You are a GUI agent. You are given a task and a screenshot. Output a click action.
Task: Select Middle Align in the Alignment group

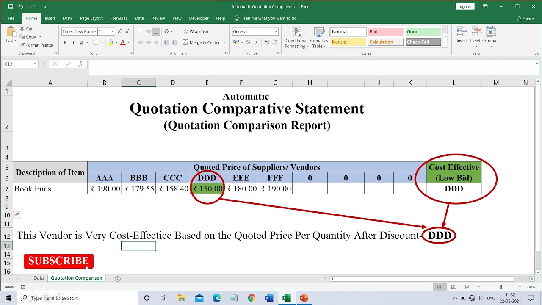(148, 31)
